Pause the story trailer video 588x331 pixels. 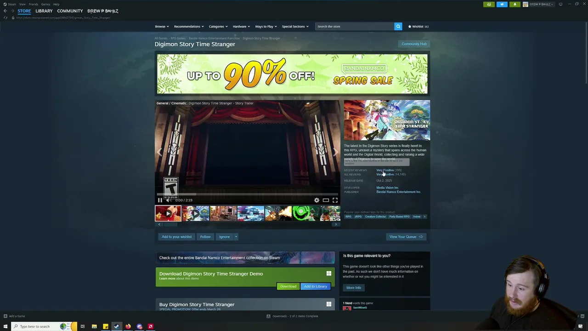[160, 200]
